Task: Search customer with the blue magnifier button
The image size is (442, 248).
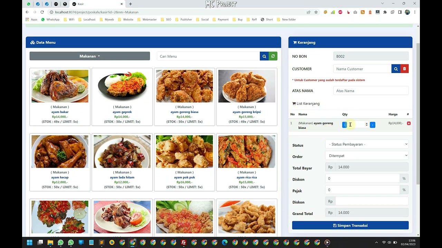Action: (396, 69)
